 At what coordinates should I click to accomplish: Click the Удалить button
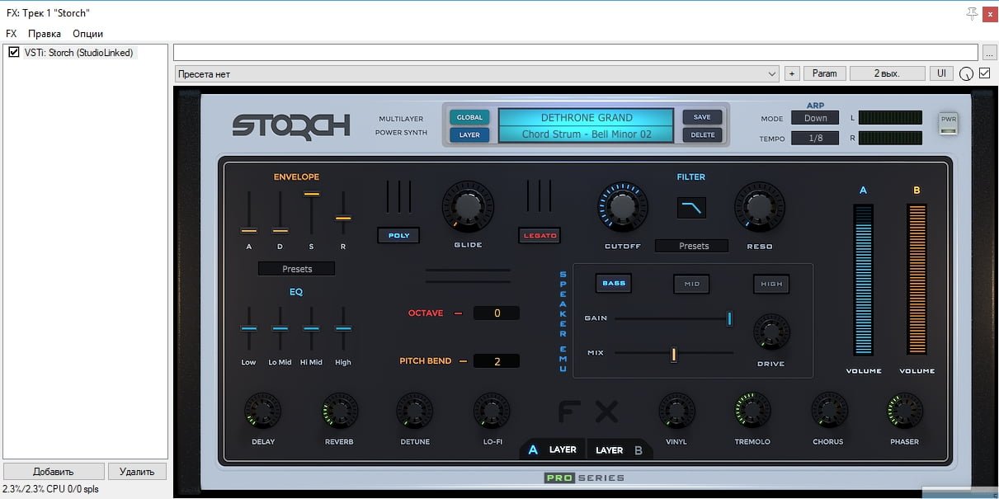[137, 472]
